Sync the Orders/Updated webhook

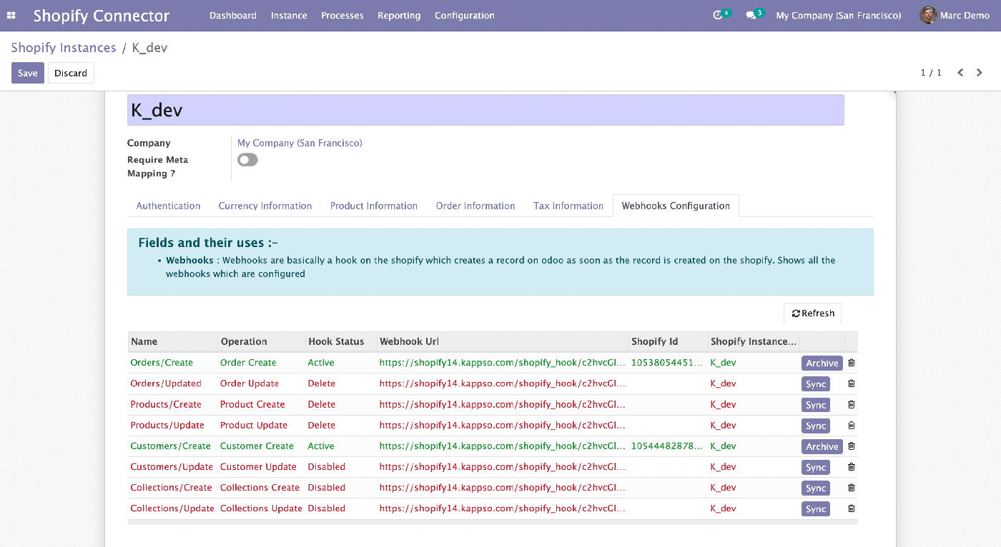click(x=816, y=384)
